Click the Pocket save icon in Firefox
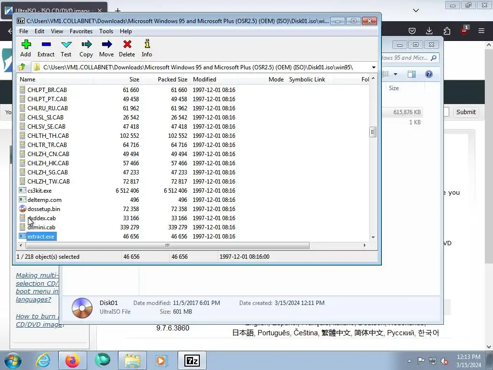 pyautogui.click(x=412, y=30)
